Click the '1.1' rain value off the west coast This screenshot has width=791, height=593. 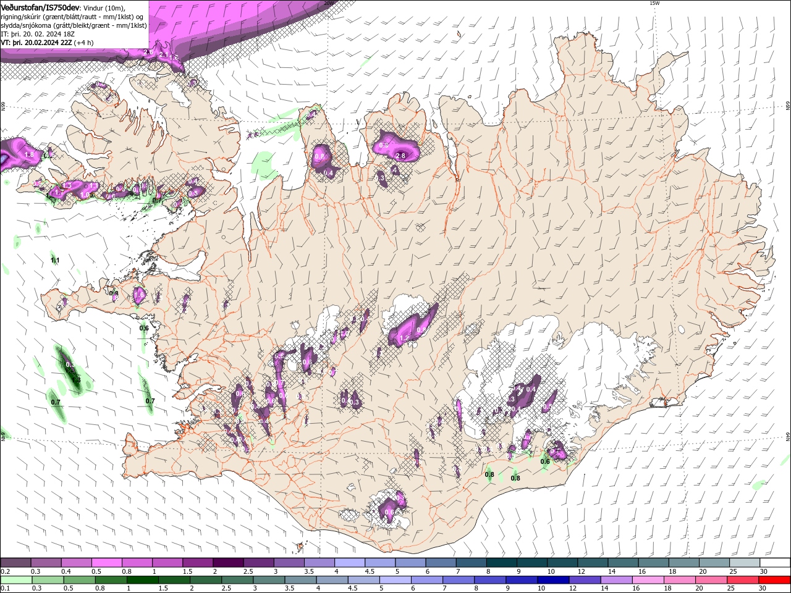pos(55,260)
